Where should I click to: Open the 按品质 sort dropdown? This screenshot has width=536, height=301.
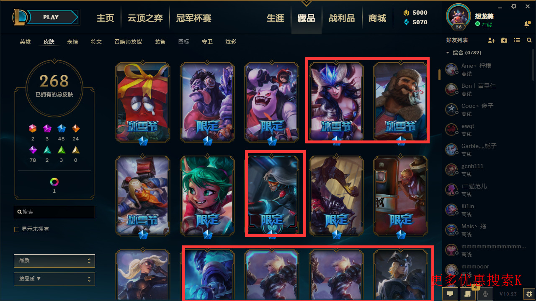coord(54,279)
